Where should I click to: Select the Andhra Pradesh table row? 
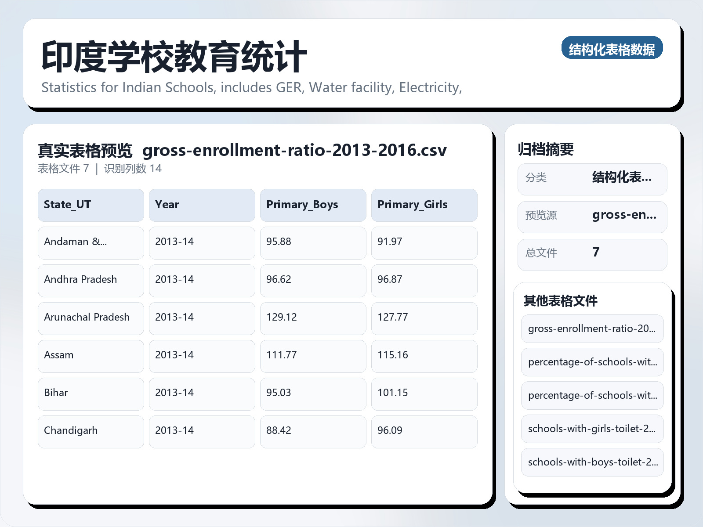click(x=91, y=280)
